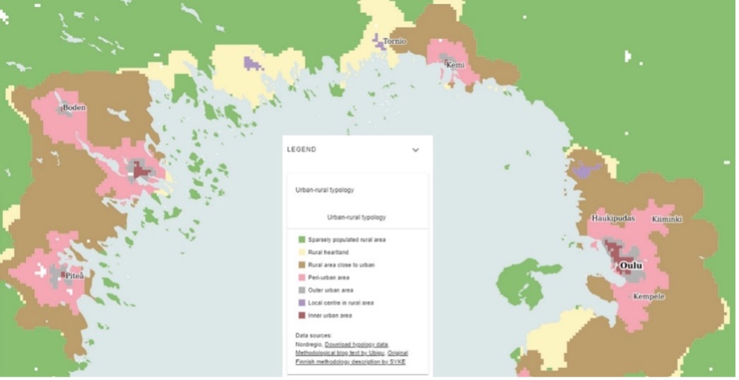
Task: Click the Boden city label on map
Action: 74,108
